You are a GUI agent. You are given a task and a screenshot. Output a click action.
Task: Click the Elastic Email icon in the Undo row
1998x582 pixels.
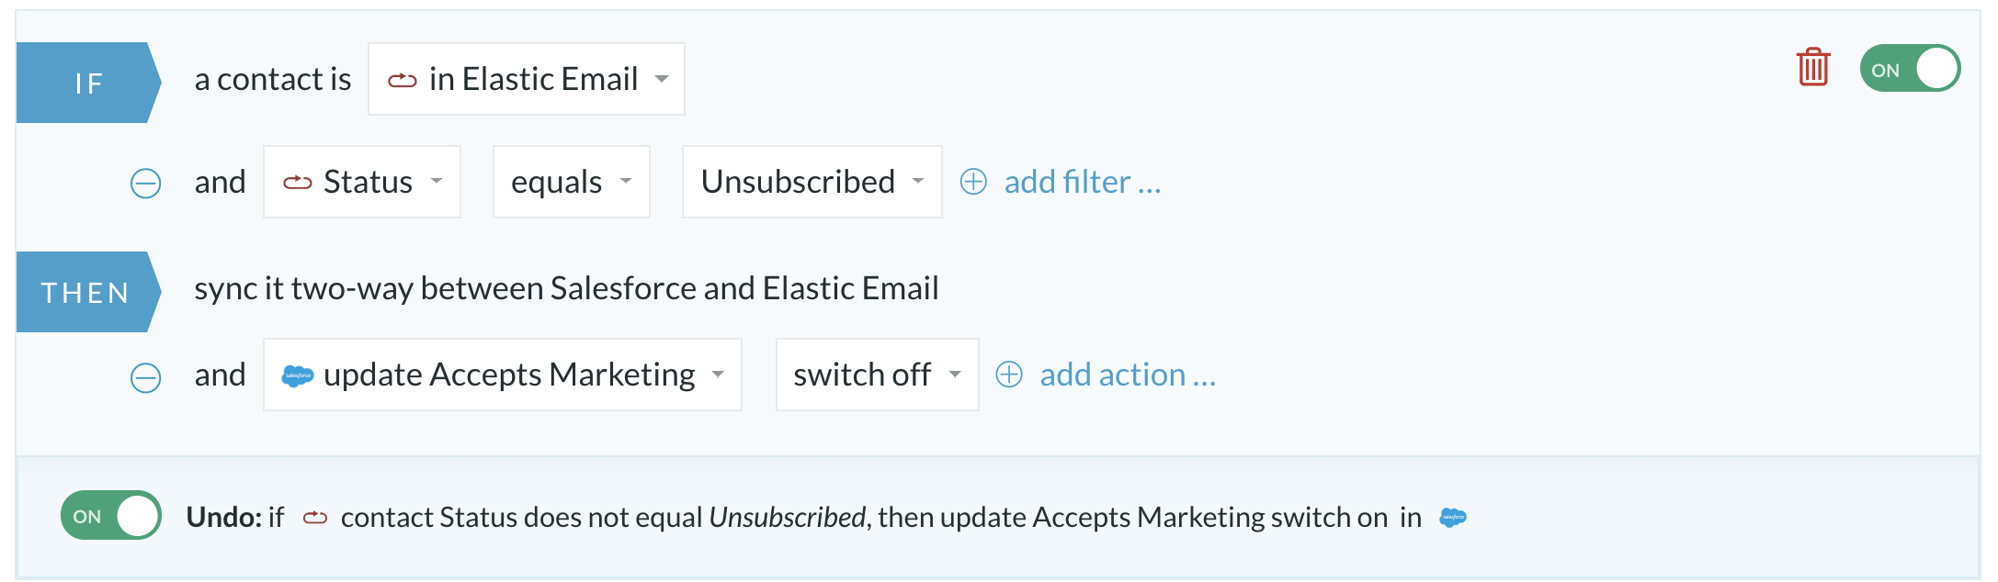pos(315,518)
